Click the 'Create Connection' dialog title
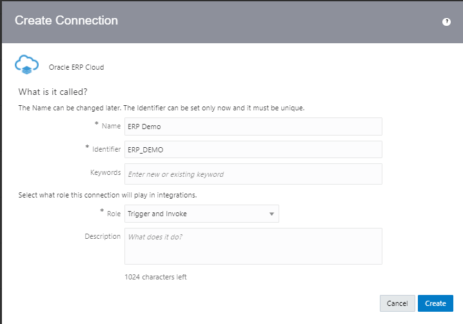Screen dimensions: 463x324 66,21
